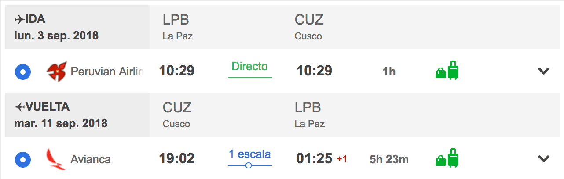Open the Directo flight type label
Image resolution: width=564 pixels, height=179 pixels.
250,67
